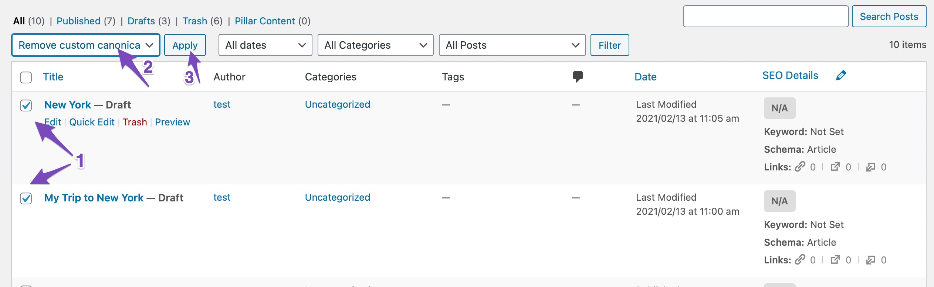934x287 pixels.
Task: Expand the All Categories dropdown
Action: pyautogui.click(x=375, y=45)
